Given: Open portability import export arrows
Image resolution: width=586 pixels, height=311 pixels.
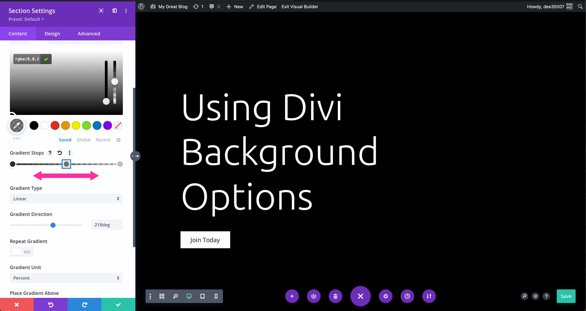Looking at the screenshot, I should coord(429,296).
